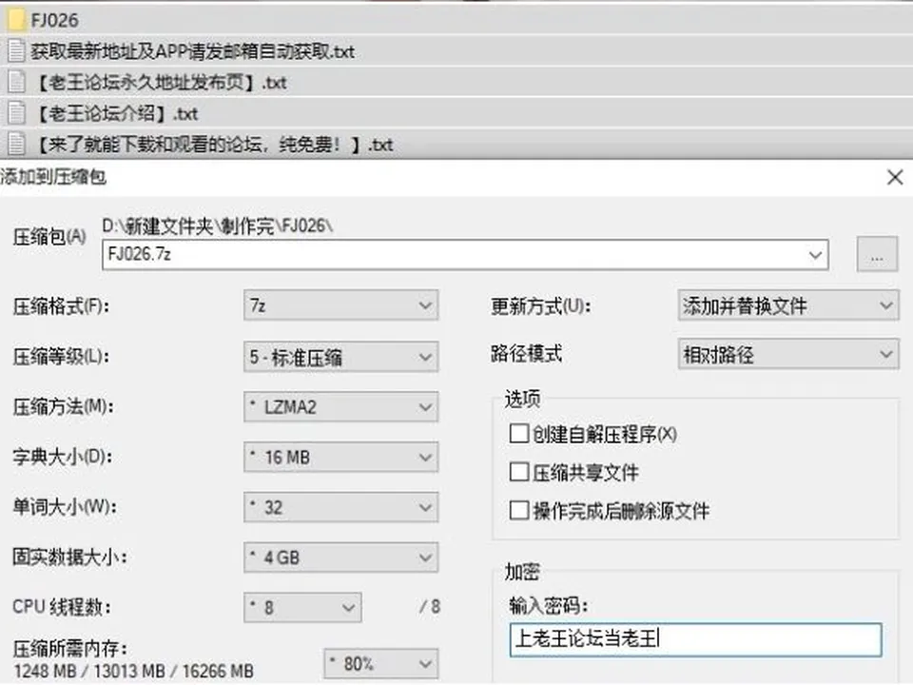
Task: Select the file 【来了就能下载和观看的论坛，纯免费！】.txt
Action: pos(214,145)
